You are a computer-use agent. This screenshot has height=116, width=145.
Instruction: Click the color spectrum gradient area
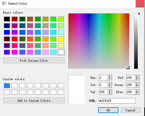pos(99,41)
